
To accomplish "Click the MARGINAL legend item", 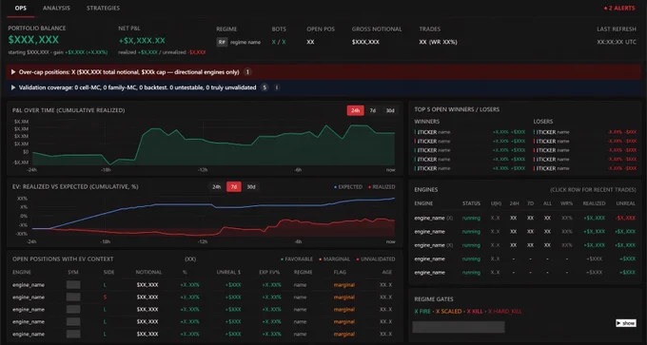I will 334,259.
